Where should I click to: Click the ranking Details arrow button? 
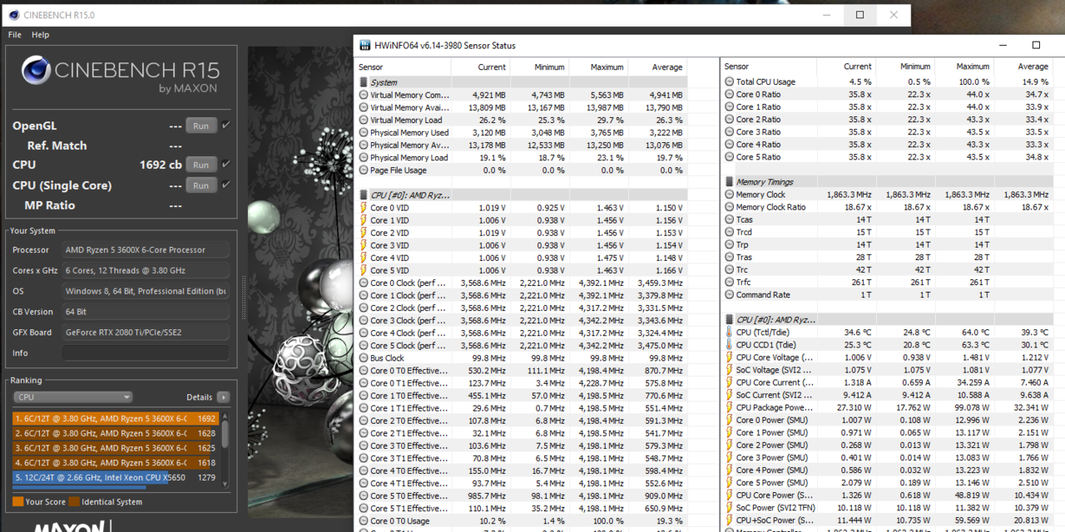(223, 397)
